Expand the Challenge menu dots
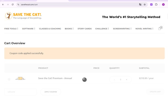The height and width of the screenshot is (96, 168). pyautogui.click(x=108, y=29)
